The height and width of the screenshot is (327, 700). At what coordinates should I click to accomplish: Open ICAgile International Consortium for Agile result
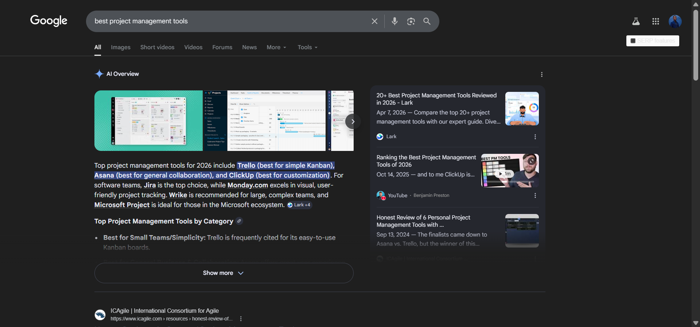[x=165, y=311]
